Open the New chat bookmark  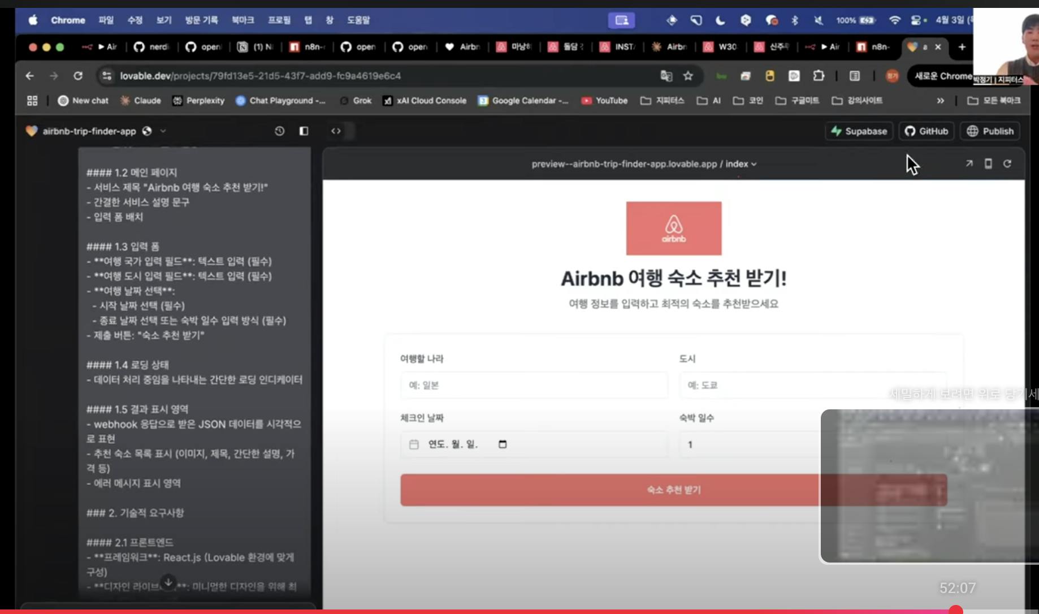83,101
